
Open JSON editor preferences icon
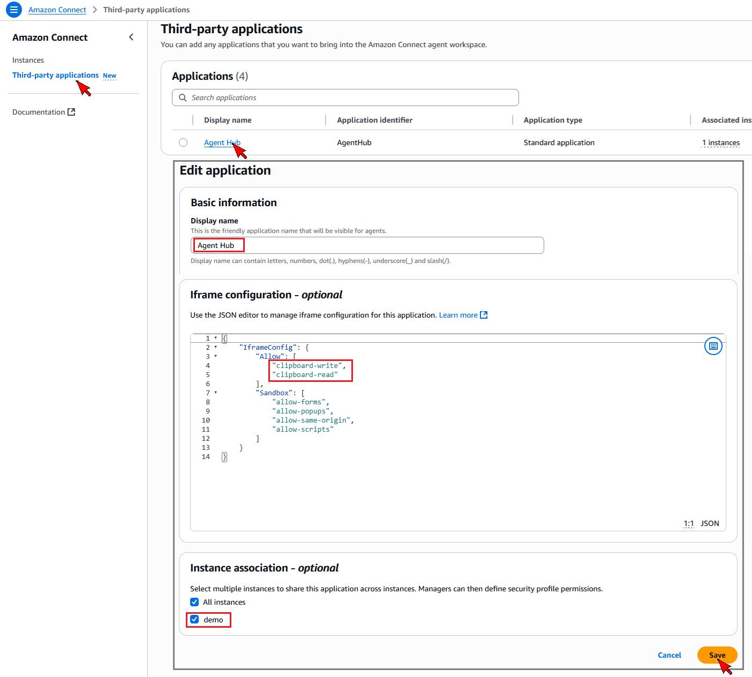[713, 346]
